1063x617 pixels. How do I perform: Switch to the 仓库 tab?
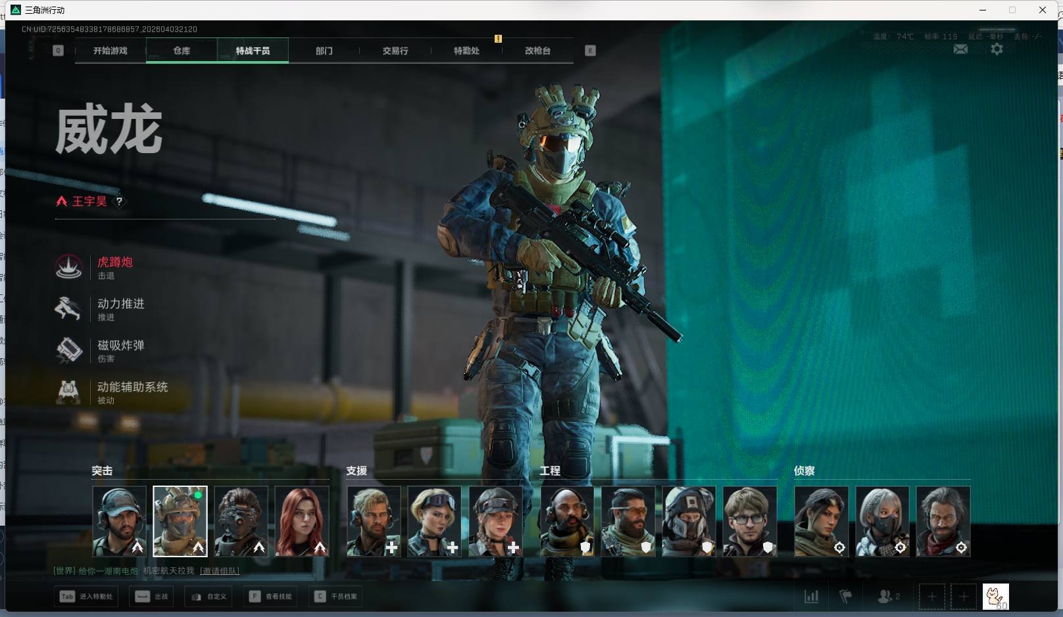click(182, 51)
